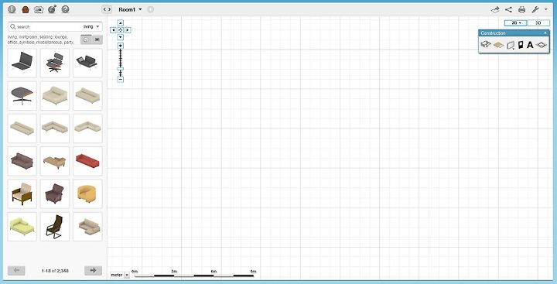Expand the small arrow beside the wrench
The height and width of the screenshot is (284, 557).
coord(546,9)
